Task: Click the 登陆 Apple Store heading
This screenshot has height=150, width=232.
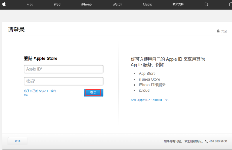Action: coord(41,58)
